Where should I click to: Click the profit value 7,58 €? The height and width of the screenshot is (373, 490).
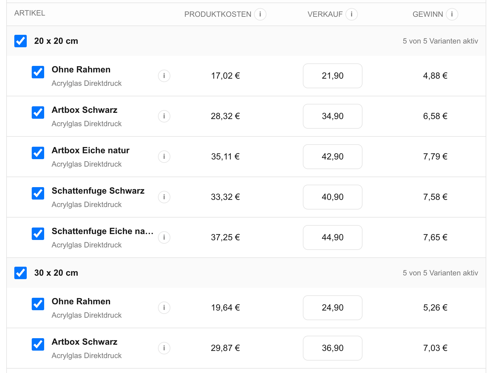435,197
